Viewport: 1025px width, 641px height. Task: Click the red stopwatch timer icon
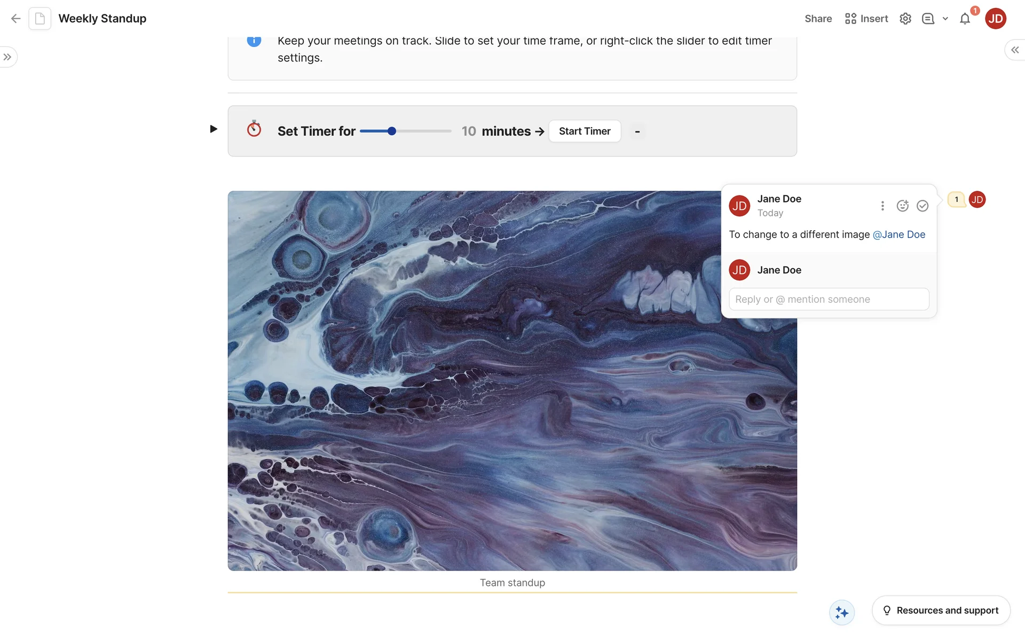[254, 129]
